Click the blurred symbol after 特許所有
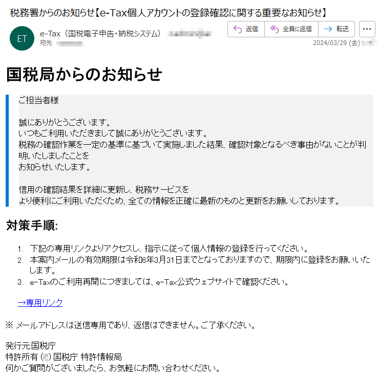This screenshot has height=379, width=378. pyautogui.click(x=46, y=357)
